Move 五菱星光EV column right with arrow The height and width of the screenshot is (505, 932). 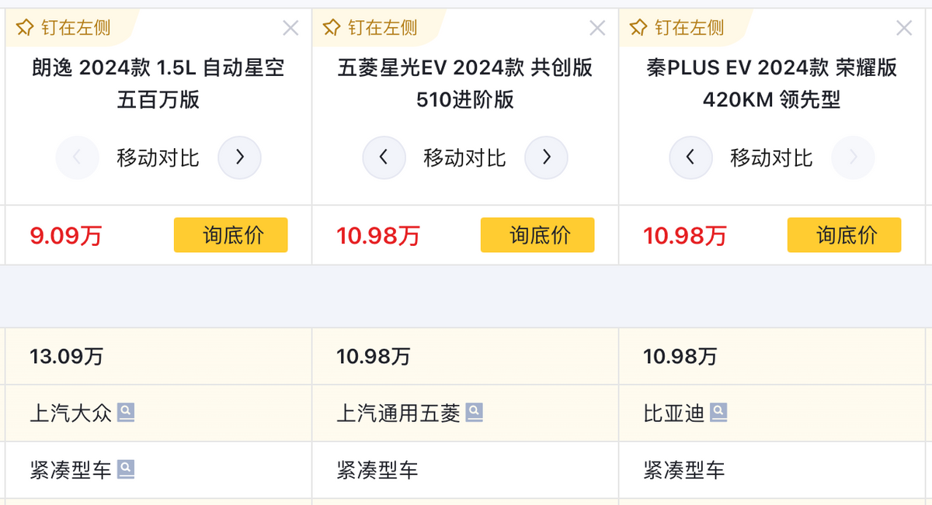(x=546, y=157)
